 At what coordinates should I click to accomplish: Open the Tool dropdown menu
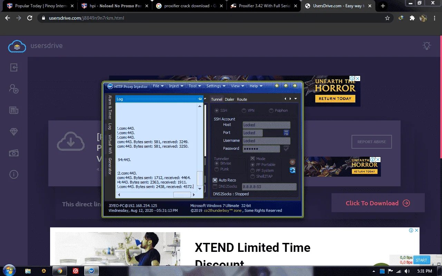195,86
